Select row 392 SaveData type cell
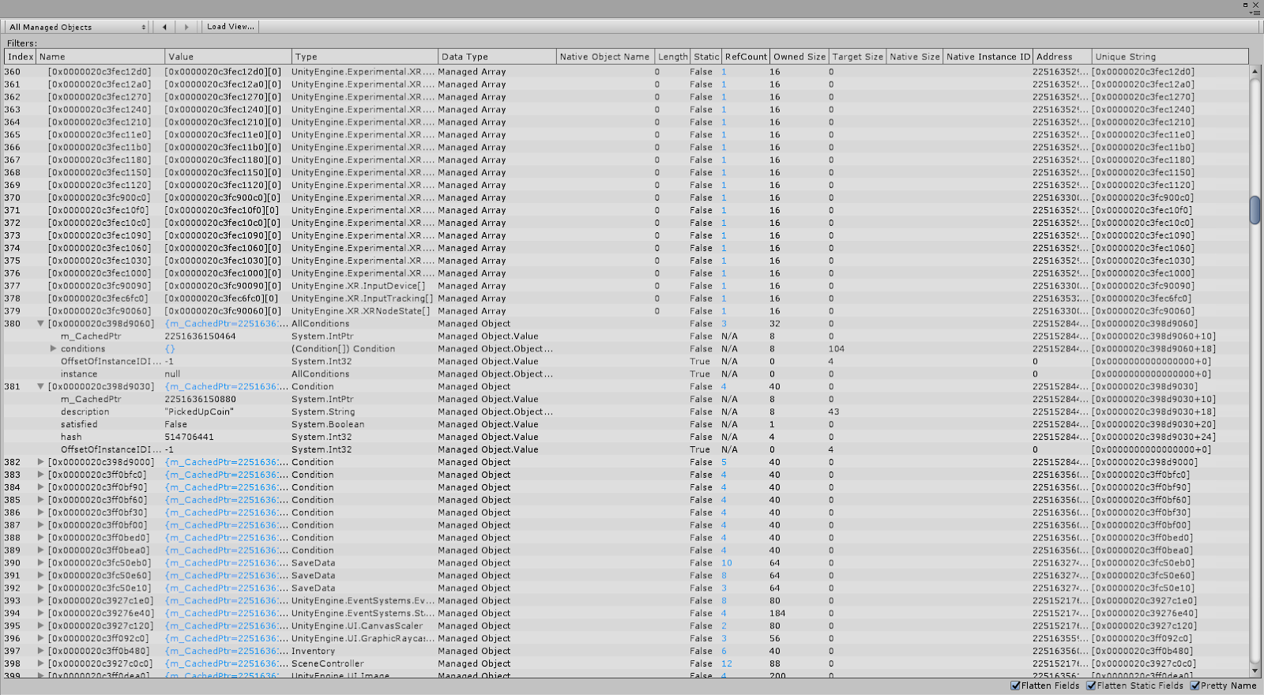This screenshot has width=1264, height=695. pyautogui.click(x=313, y=588)
